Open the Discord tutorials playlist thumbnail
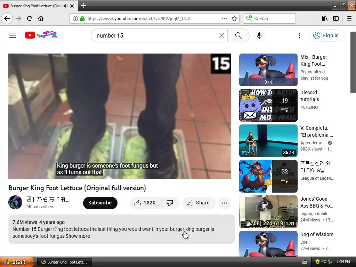The height and width of the screenshot is (267, 356). point(268,105)
